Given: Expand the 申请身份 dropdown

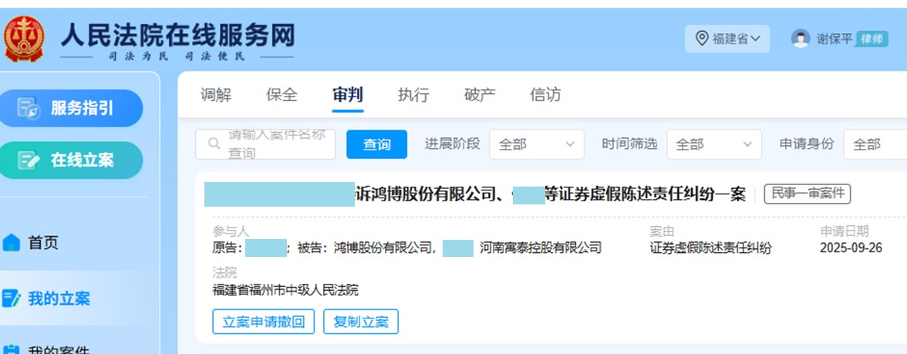Looking at the screenshot, I should 876,144.
